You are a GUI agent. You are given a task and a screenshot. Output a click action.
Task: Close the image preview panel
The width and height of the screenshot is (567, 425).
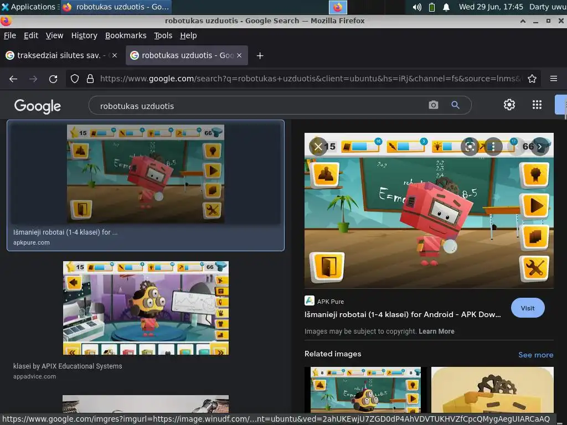coord(318,147)
